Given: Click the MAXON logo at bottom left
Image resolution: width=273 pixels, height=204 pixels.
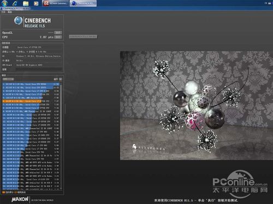Looking at the screenshot, I should coord(20,199).
